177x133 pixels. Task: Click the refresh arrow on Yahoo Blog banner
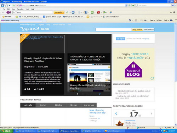click(152, 78)
